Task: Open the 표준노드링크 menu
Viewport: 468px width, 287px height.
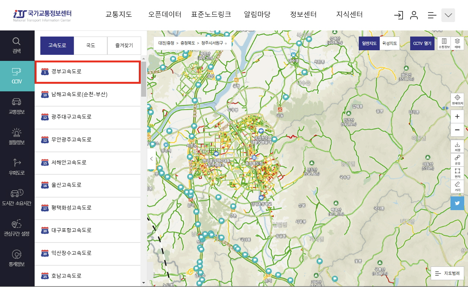Action: (211, 15)
